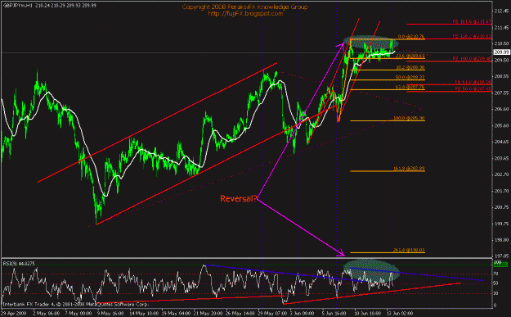The image size is (511, 317).
Task: Click the 29 Apr 2008 date label
Action: pyautogui.click(x=13, y=313)
